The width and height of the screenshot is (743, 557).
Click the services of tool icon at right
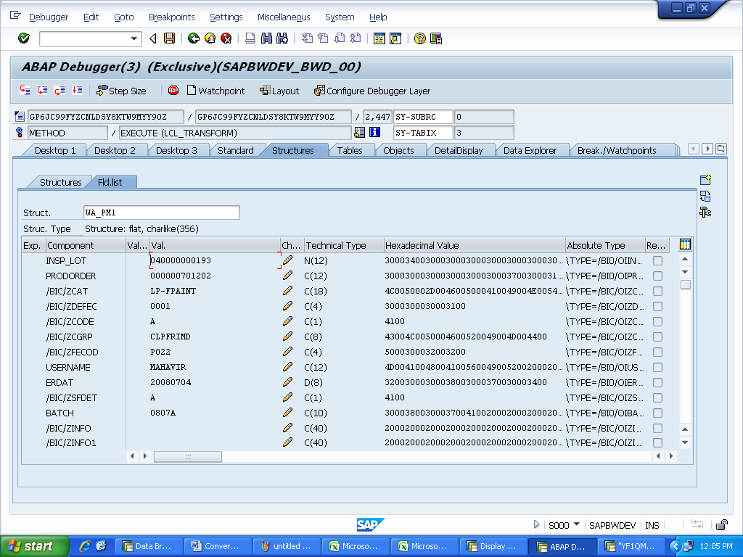point(705,213)
